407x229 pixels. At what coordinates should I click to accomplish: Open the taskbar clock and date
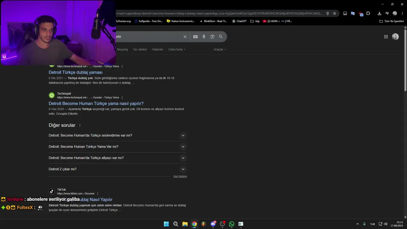tap(397, 224)
